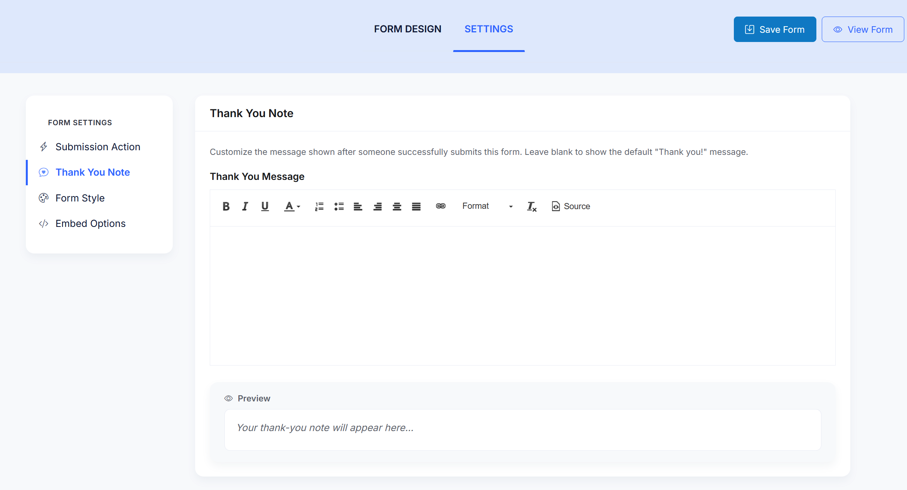
Task: Align text to the left
Action: (x=358, y=206)
